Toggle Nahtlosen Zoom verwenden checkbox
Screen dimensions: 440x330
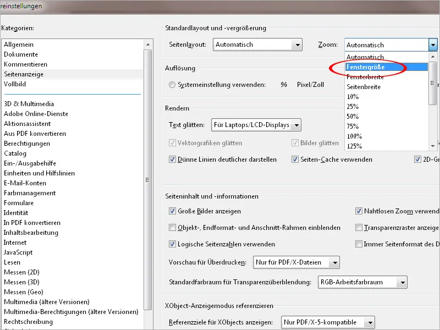[359, 211]
